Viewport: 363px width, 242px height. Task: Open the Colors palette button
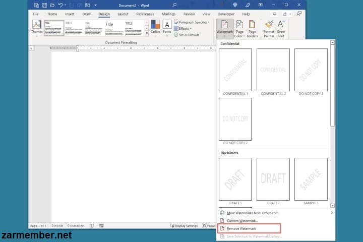[155, 28]
